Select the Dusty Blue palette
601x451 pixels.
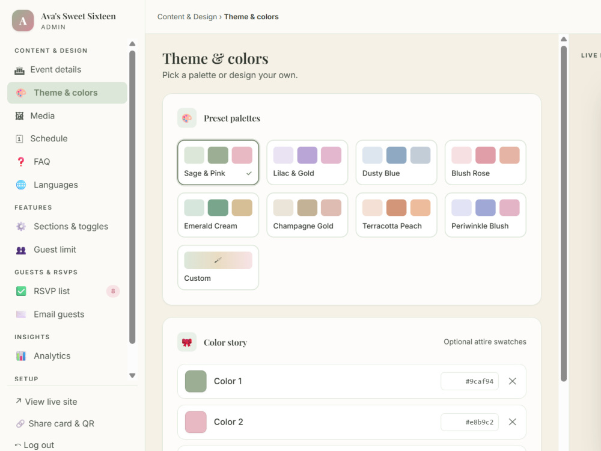pos(396,162)
